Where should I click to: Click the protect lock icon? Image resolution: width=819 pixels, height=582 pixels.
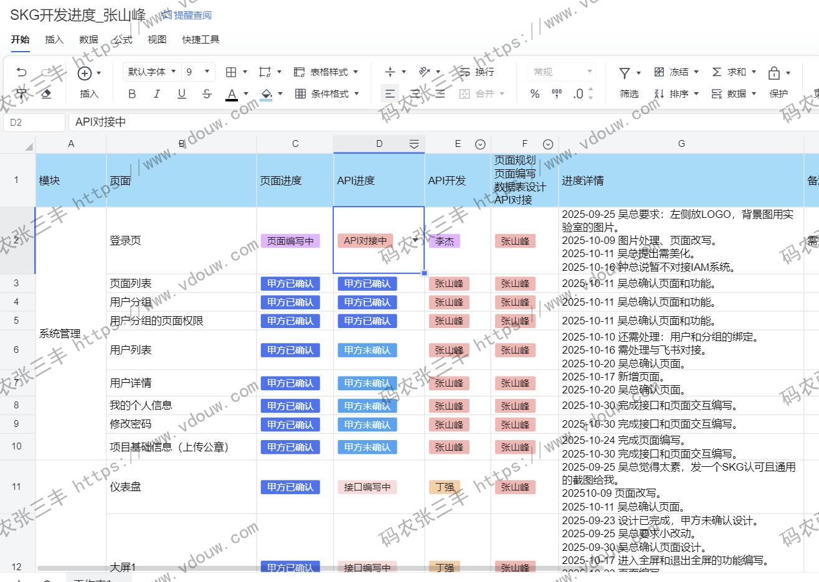click(x=774, y=73)
